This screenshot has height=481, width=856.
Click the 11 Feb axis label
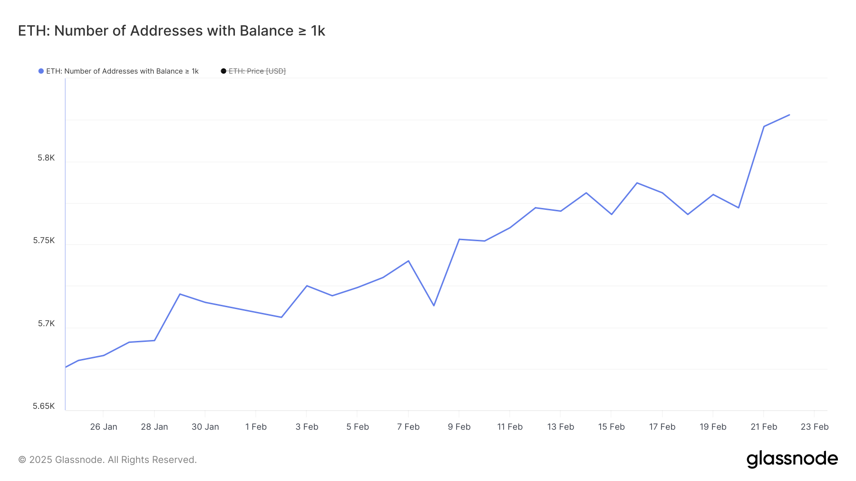pyautogui.click(x=510, y=426)
